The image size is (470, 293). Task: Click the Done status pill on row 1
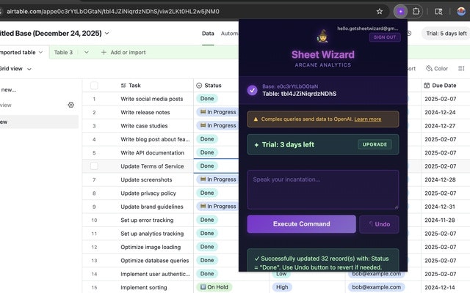207,99
